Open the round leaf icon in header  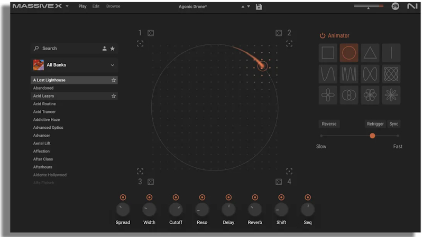(x=395, y=6)
